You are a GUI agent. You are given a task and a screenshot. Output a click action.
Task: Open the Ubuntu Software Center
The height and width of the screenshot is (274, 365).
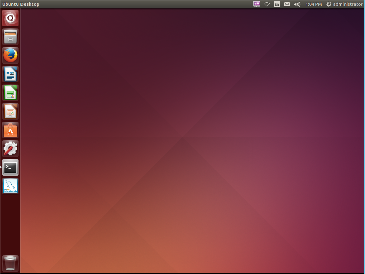pos(10,130)
